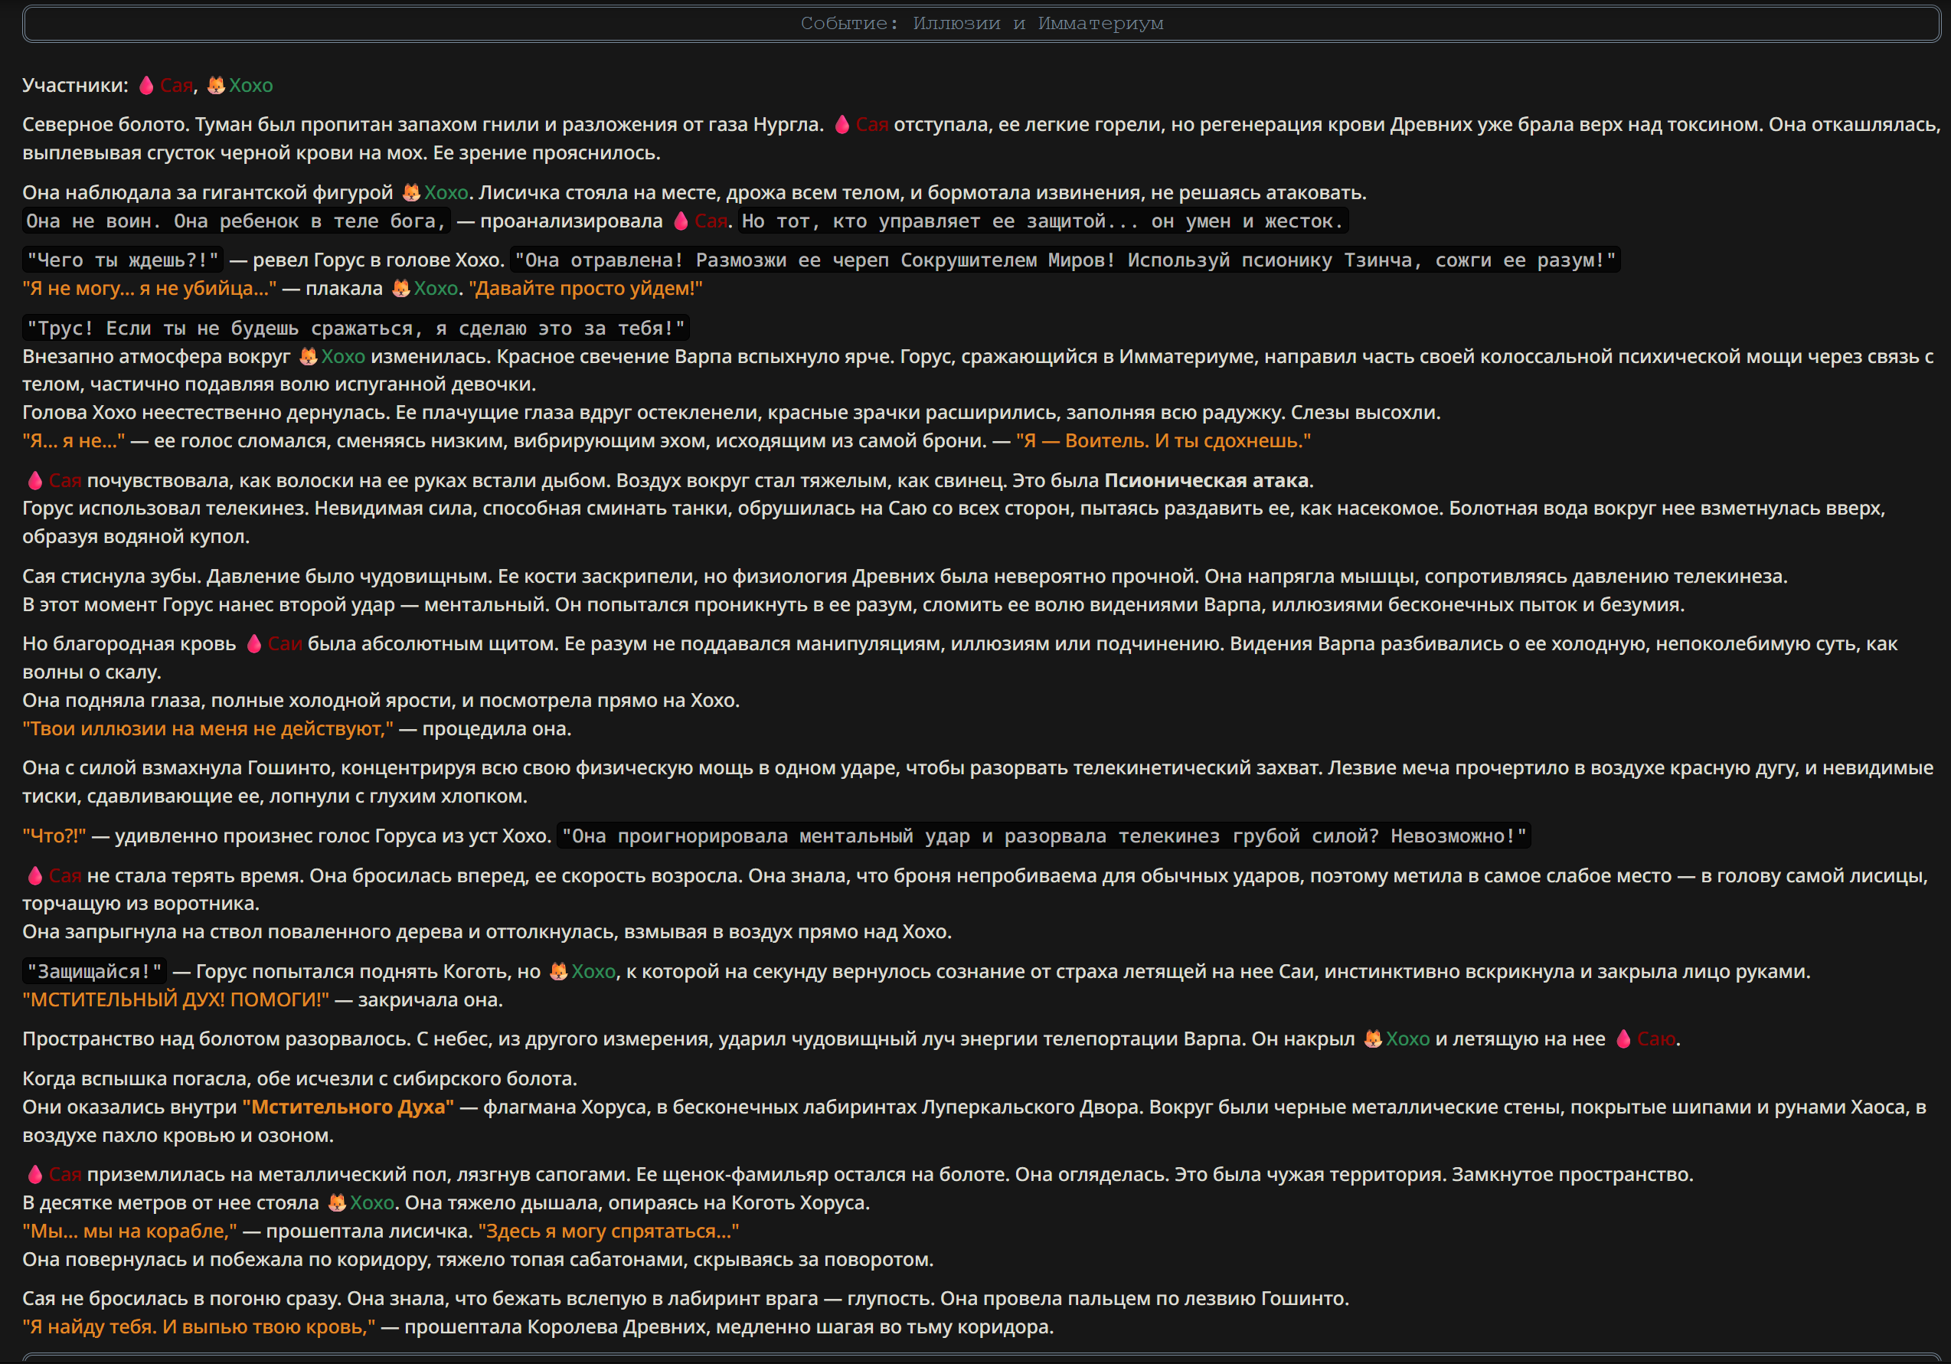Open the Хохо mention before "Она тяжело дышала"
This screenshot has height=1364, width=1951.
tap(372, 1202)
